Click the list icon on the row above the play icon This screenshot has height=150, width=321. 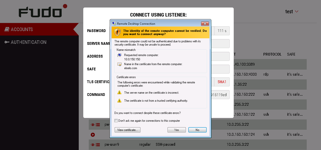pos(98,124)
